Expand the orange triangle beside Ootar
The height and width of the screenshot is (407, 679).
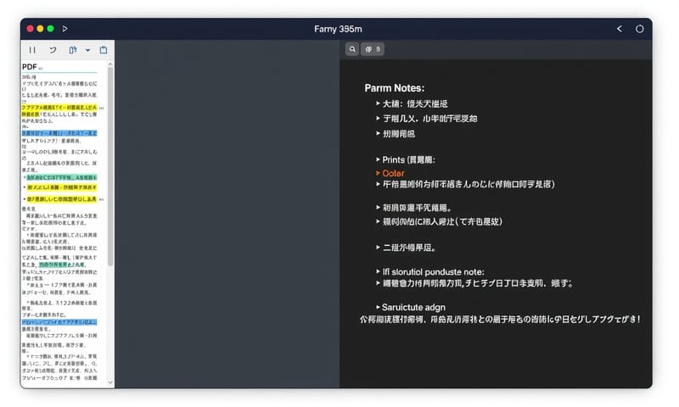coord(378,173)
